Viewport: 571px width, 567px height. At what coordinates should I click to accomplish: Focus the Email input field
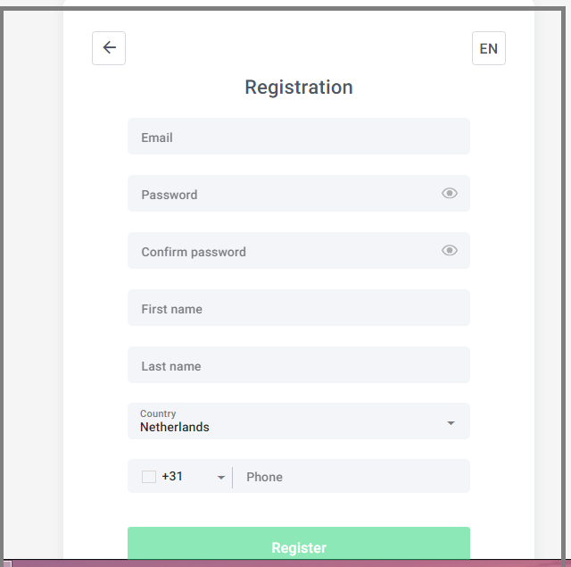coord(299,137)
